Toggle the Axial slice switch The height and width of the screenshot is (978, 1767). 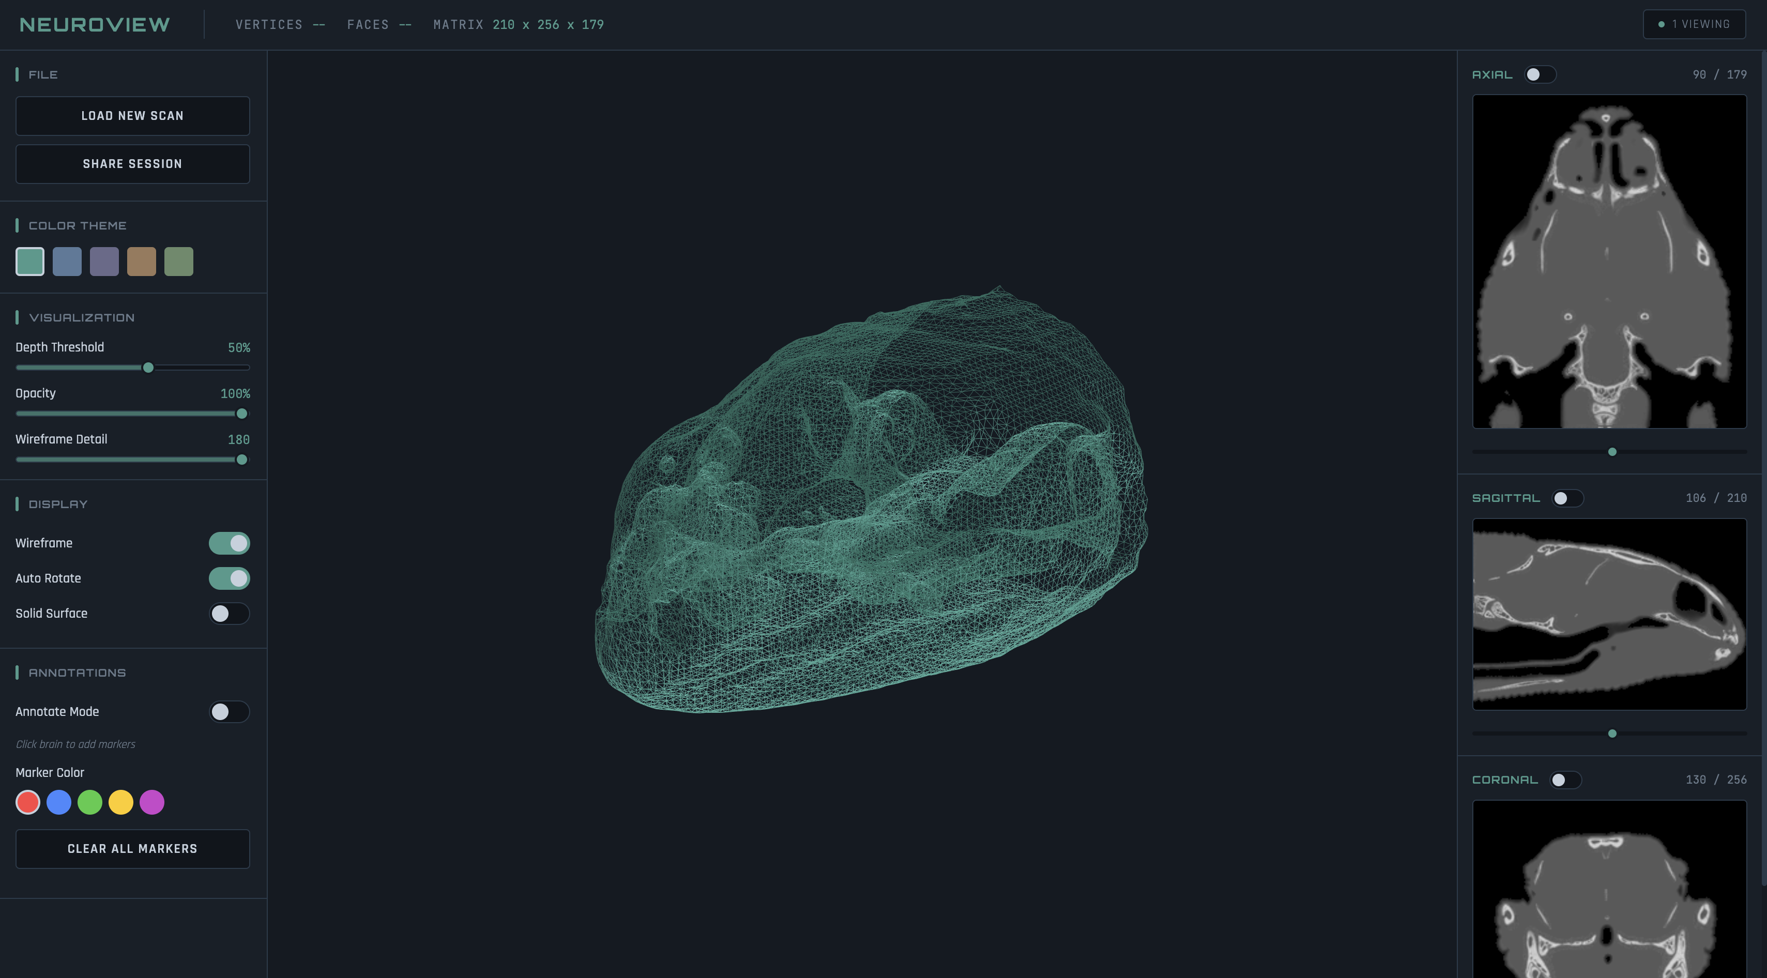tap(1540, 74)
